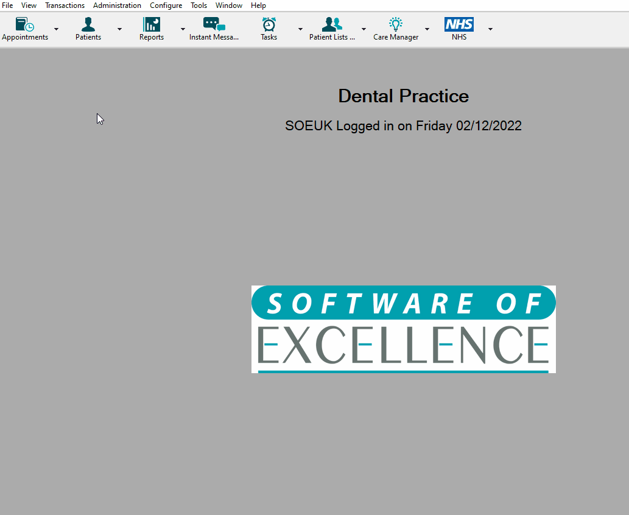Open the Appointments toolbar icon

(x=25, y=29)
